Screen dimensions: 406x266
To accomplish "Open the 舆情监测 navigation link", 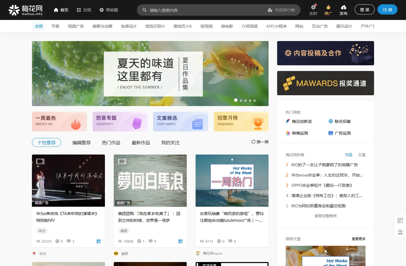I will click(x=297, y=133).
